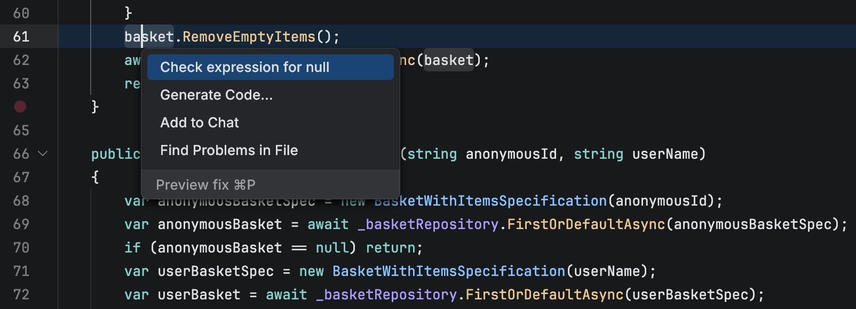This screenshot has height=309, width=856.
Task: Click line number 68 in gutter
Action: [x=21, y=201]
